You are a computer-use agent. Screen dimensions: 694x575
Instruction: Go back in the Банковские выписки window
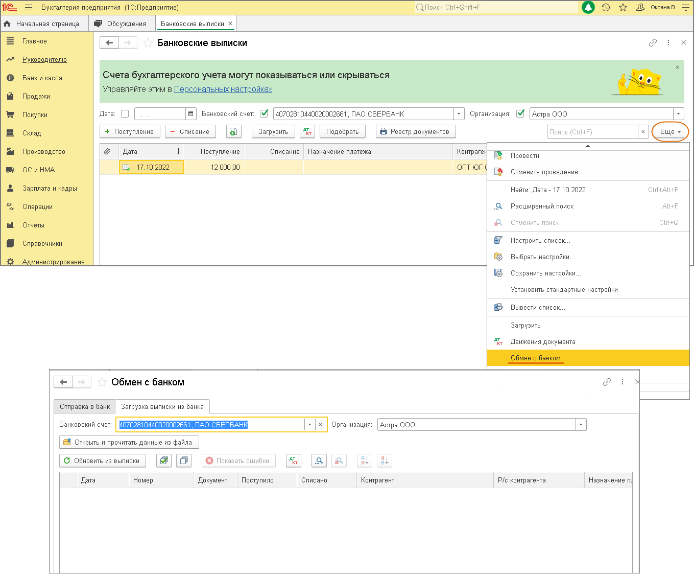(x=109, y=43)
